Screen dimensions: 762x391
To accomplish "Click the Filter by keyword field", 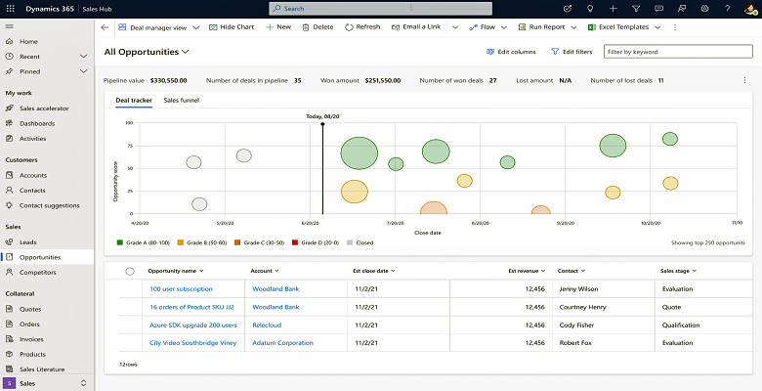I will coord(678,52).
